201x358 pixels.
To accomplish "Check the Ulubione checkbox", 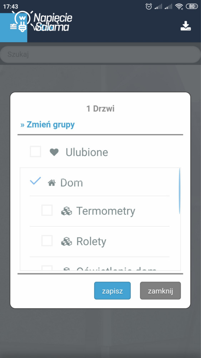I will pos(35,151).
